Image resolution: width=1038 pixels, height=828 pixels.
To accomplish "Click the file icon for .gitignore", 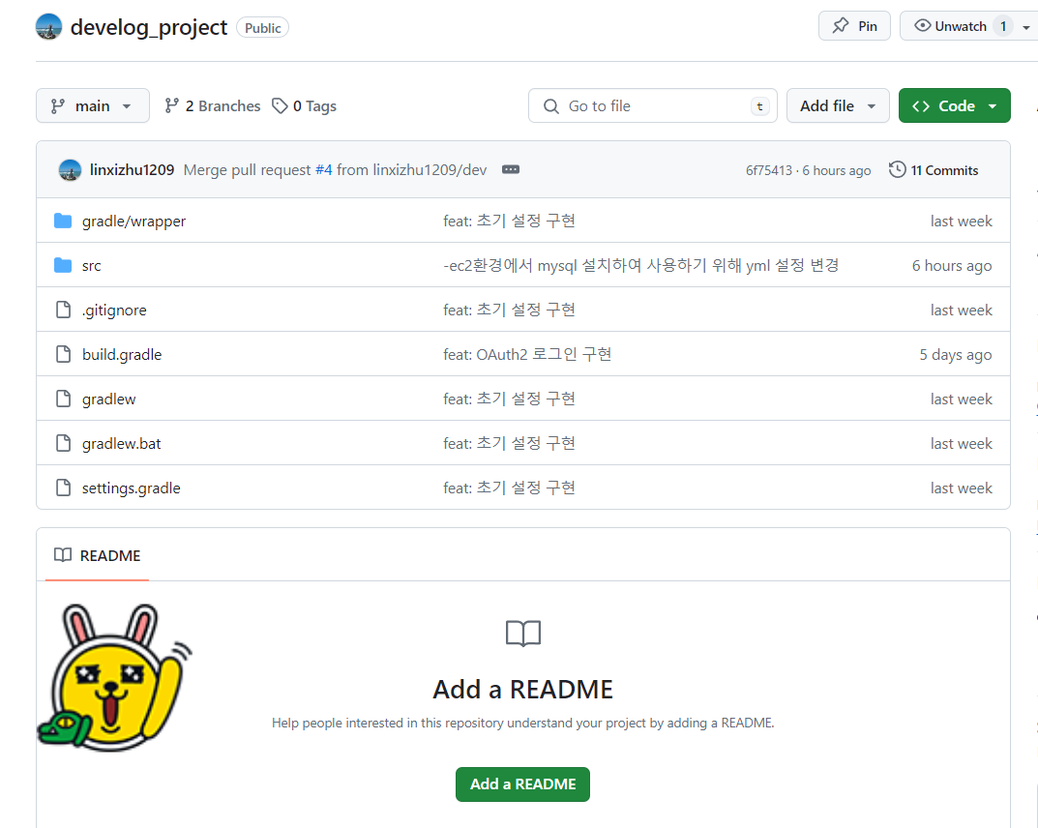I will 63,310.
